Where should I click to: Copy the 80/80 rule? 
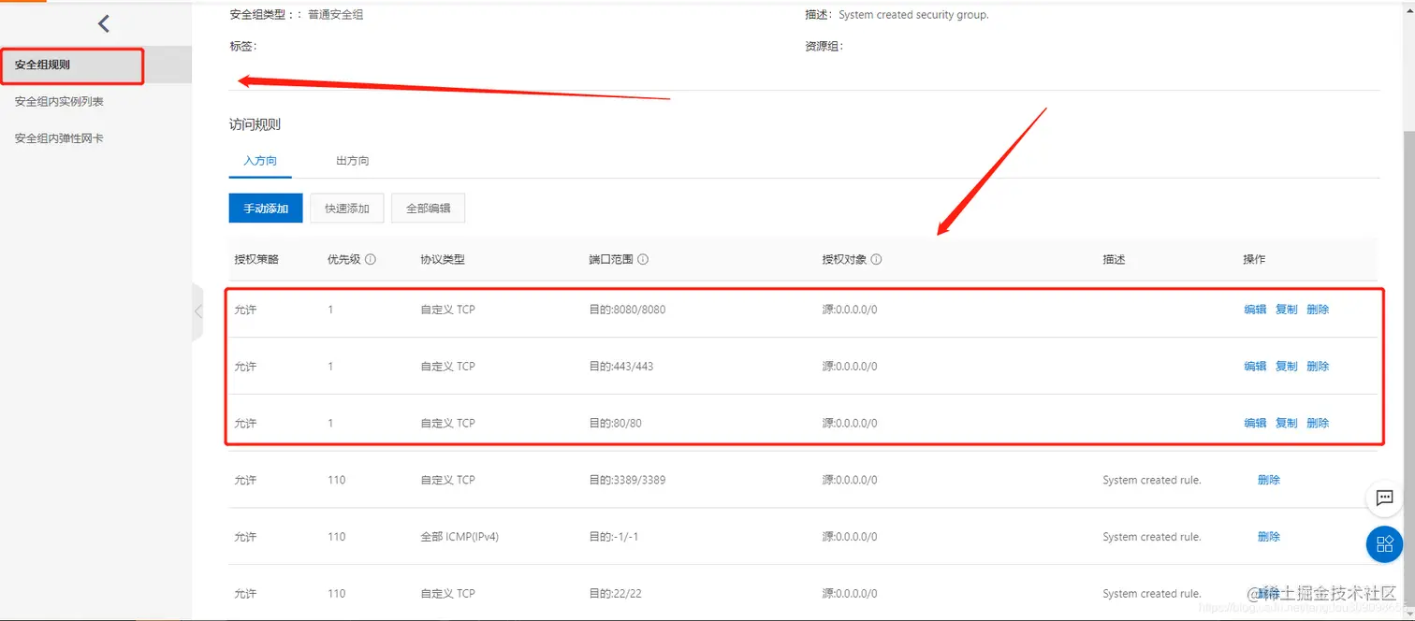(x=1287, y=424)
